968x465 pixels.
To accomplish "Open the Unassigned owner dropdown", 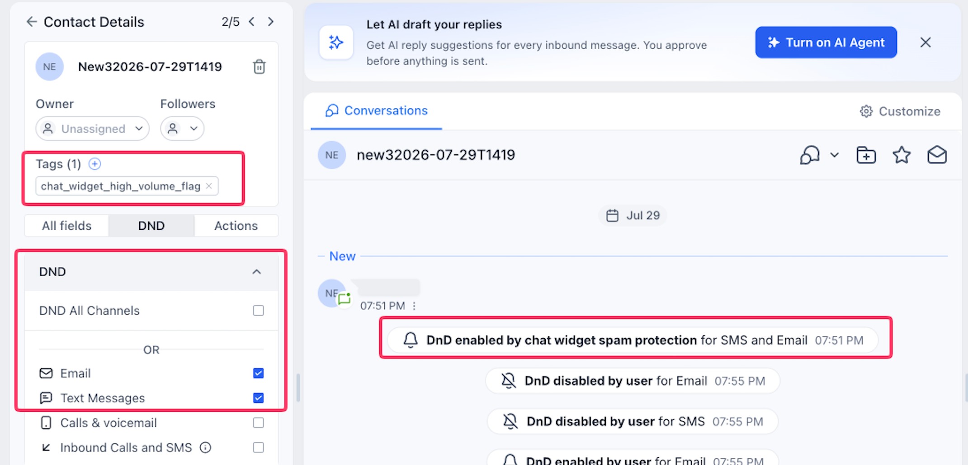I will point(92,129).
